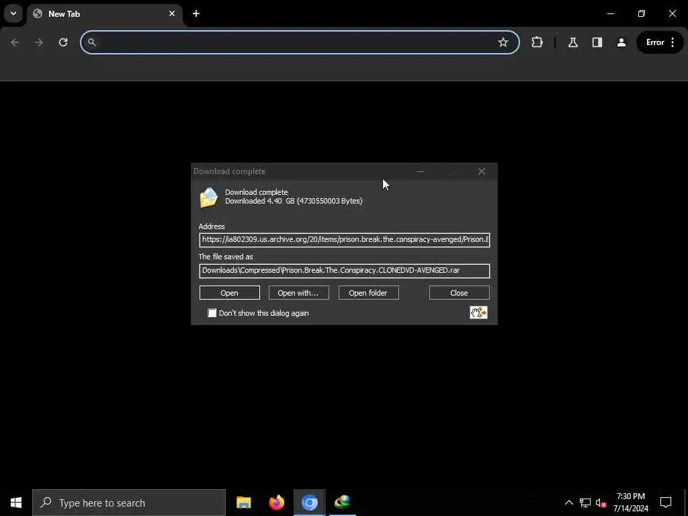
Task: Select the New Tab tab
Action: (105, 13)
